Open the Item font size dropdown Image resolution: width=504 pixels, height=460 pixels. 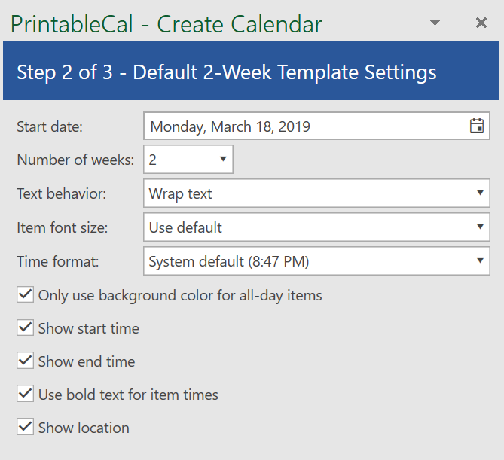pos(316,227)
